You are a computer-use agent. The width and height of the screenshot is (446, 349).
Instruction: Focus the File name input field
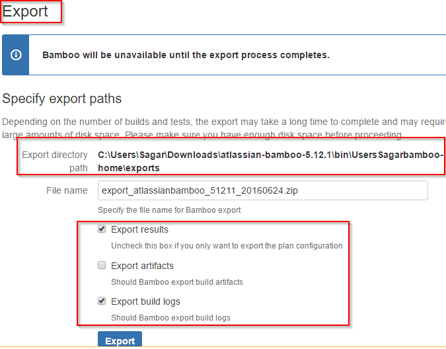[262, 190]
